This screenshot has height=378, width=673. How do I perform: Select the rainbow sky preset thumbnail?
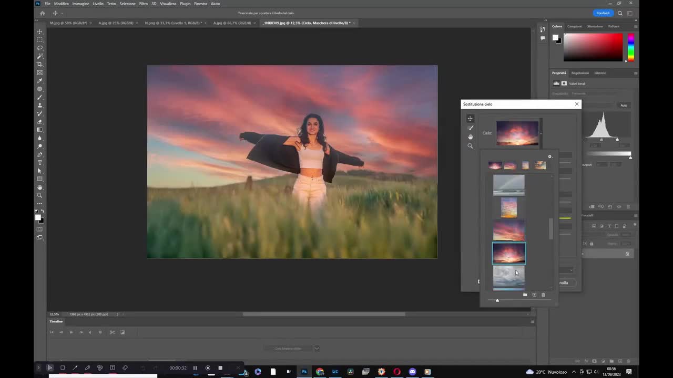click(508, 185)
